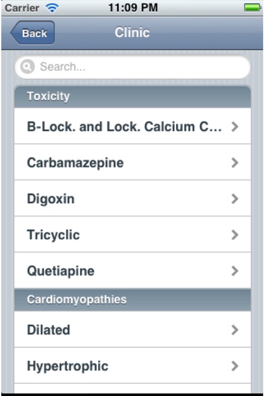Click the Wi-Fi status icon
Image resolution: width=264 pixels, height=396 pixels.
[x=52, y=8]
